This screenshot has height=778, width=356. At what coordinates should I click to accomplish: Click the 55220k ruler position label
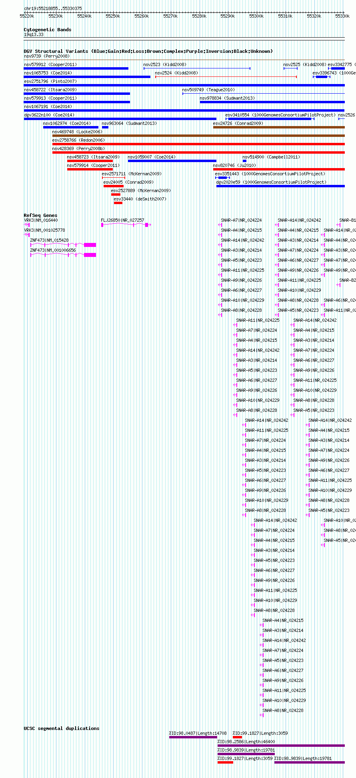coord(27,16)
